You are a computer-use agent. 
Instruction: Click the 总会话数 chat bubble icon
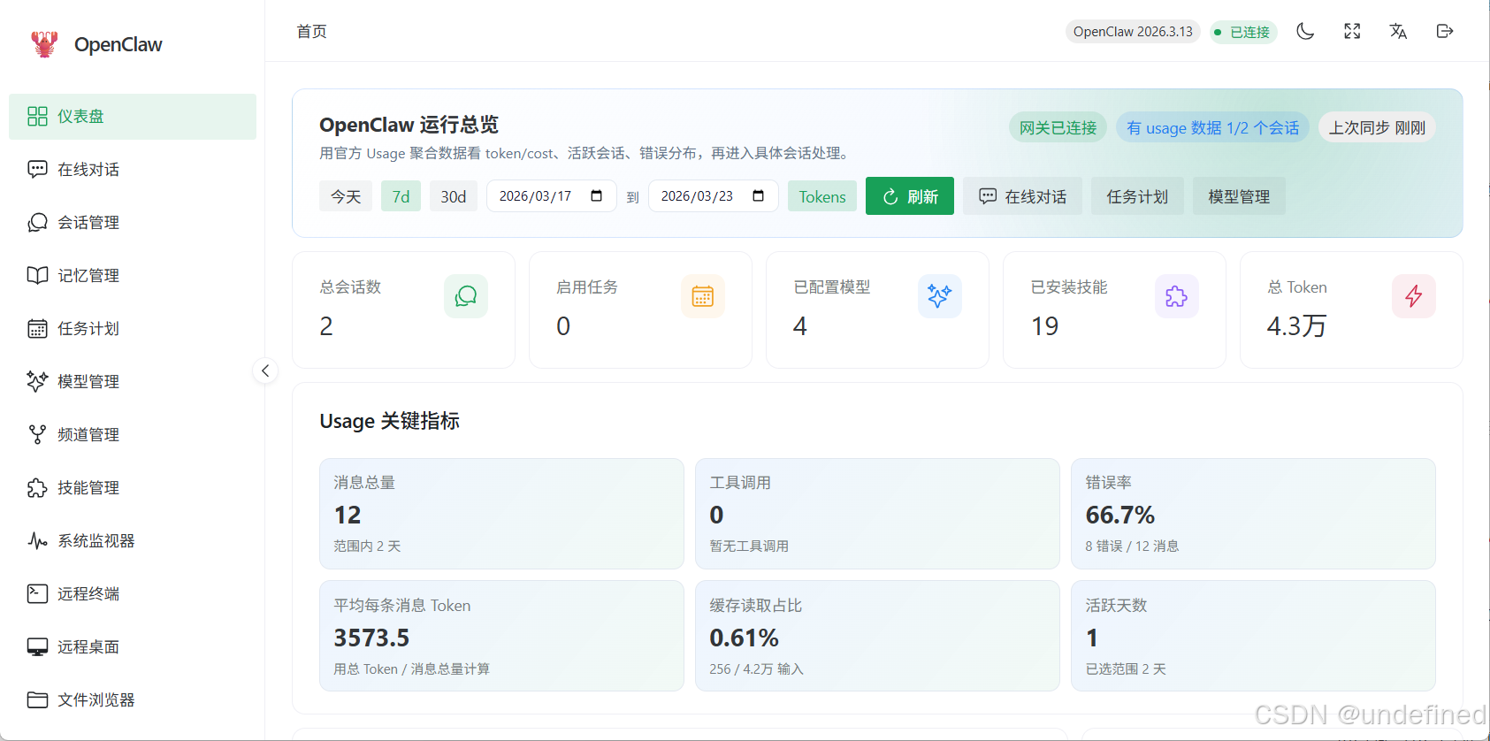tap(466, 296)
